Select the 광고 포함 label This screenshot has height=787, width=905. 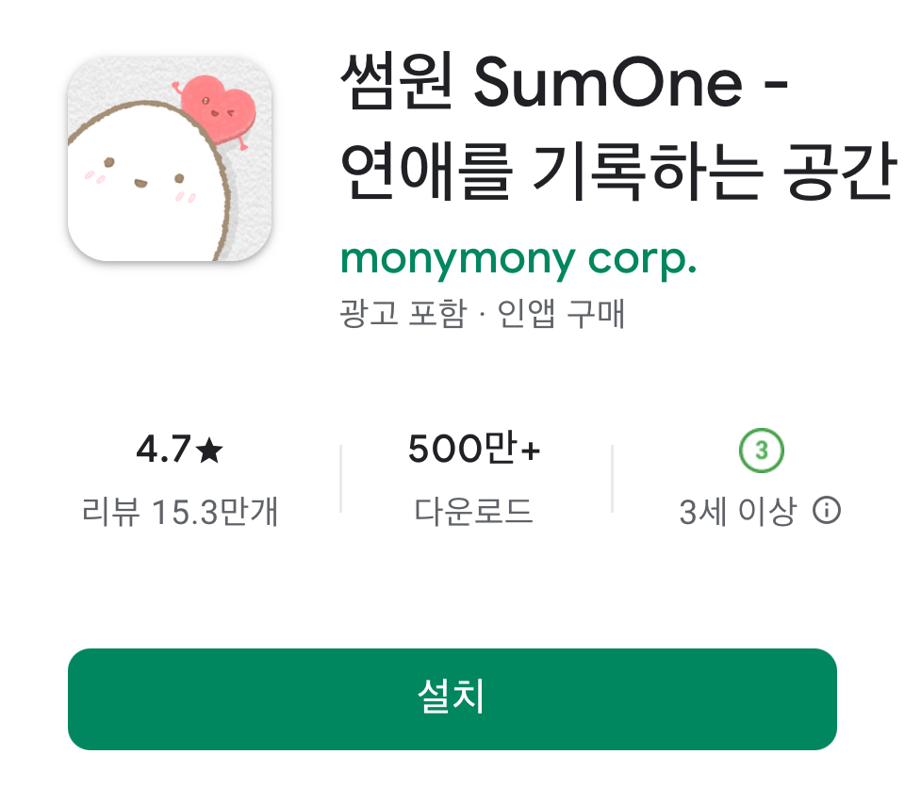pos(403,314)
